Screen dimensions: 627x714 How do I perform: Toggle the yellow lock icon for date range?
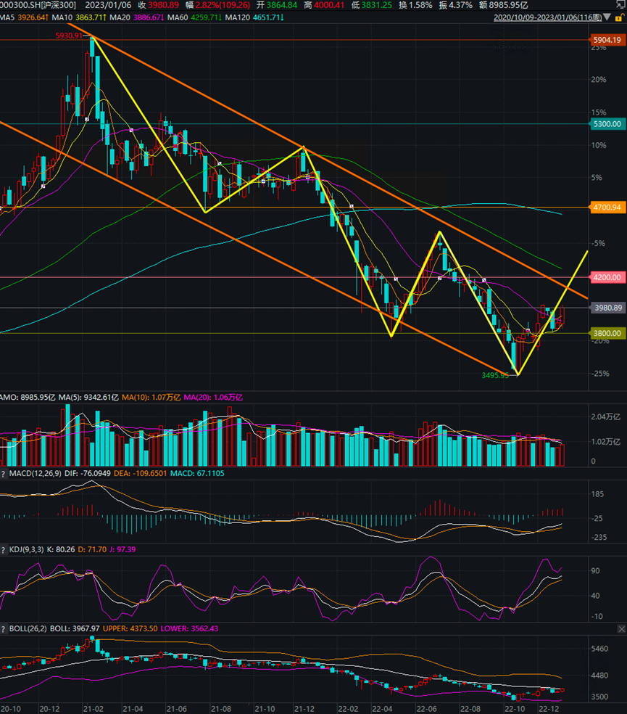619,17
